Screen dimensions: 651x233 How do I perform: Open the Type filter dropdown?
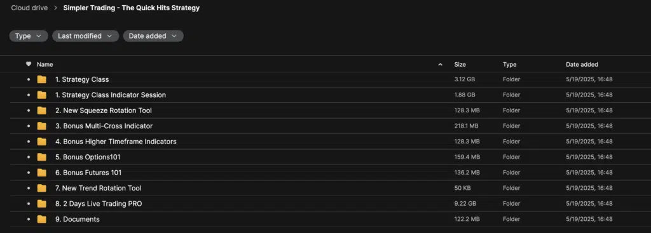(29, 36)
